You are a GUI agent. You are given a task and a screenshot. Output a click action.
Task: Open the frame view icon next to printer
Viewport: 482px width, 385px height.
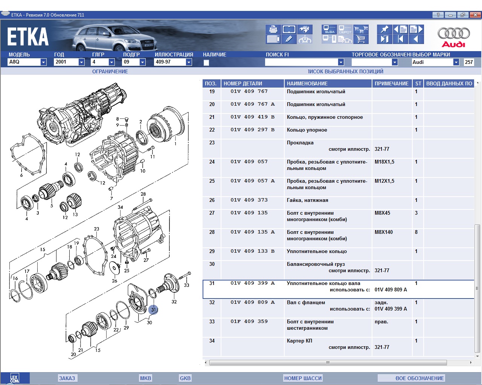[x=289, y=29]
